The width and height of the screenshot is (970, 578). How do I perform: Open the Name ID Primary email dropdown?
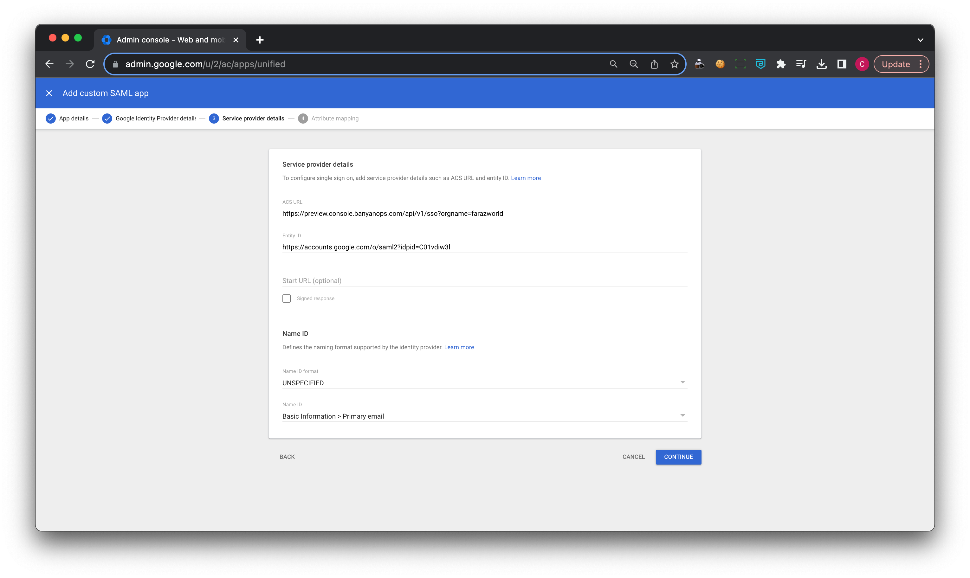(x=484, y=416)
